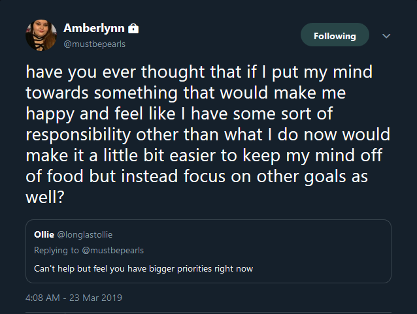Screen dimensions: 417x314
Task: Open the quoted tweet card from Ollie
Action: click(x=208, y=251)
